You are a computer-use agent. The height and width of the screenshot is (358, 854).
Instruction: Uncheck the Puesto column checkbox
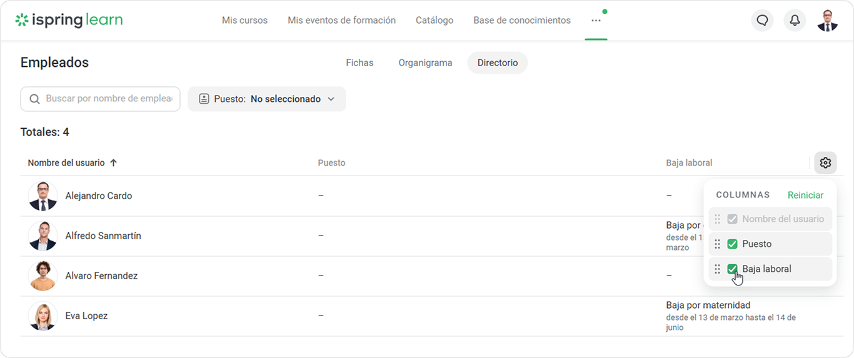coord(732,244)
